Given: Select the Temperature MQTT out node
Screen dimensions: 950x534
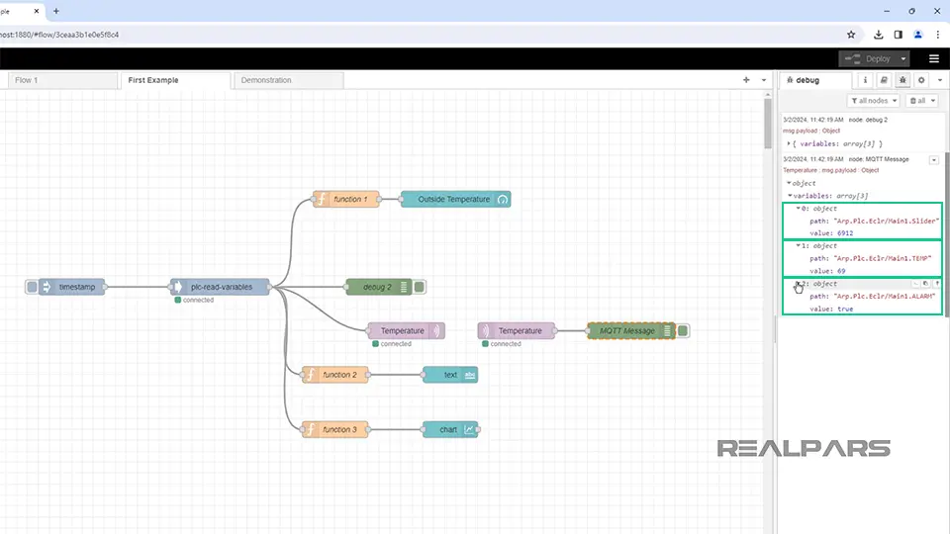Looking at the screenshot, I should click(x=406, y=330).
